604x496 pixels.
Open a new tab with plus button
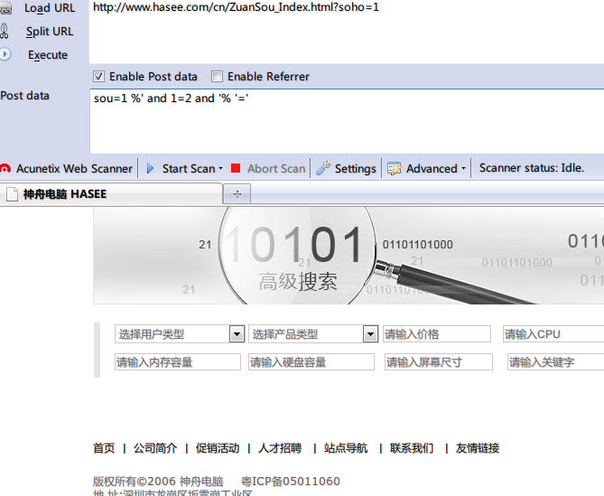click(237, 194)
